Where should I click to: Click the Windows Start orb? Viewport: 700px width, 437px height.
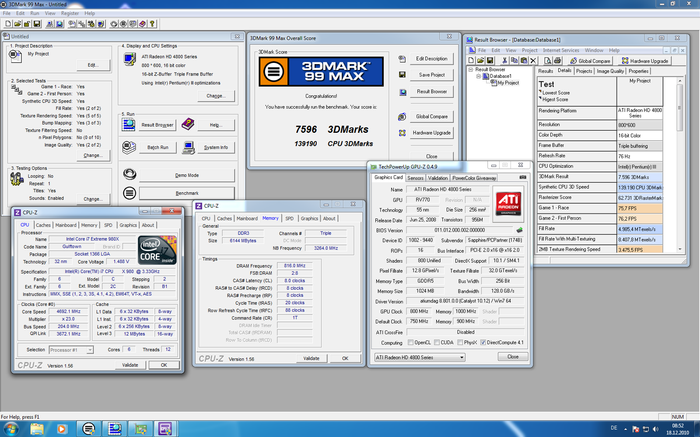point(10,429)
